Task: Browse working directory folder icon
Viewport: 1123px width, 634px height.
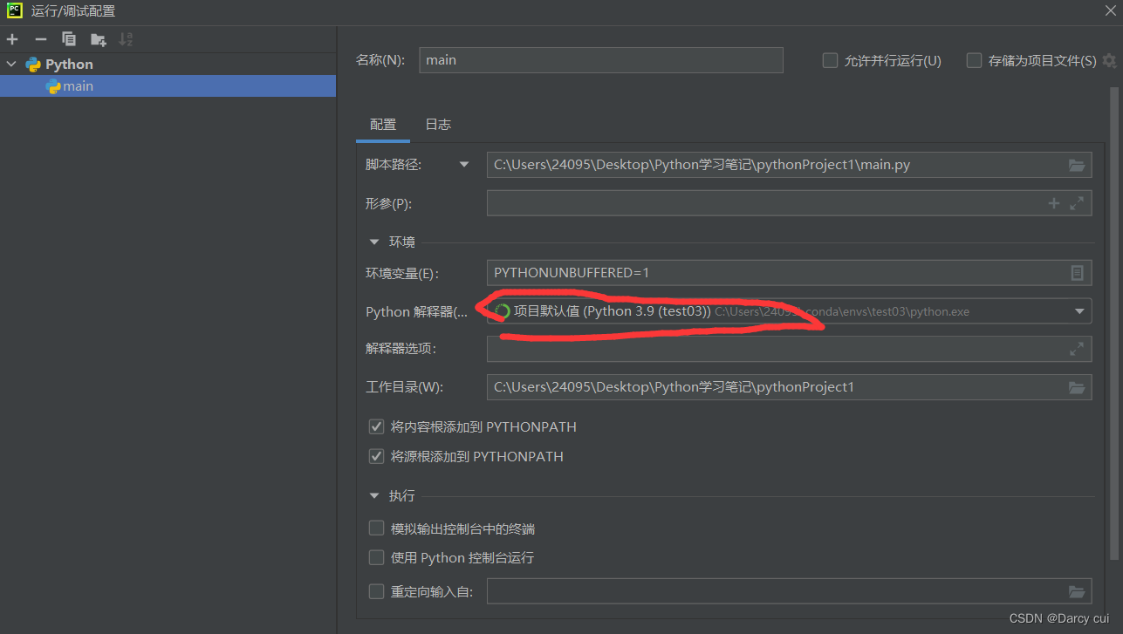Action: [1077, 387]
